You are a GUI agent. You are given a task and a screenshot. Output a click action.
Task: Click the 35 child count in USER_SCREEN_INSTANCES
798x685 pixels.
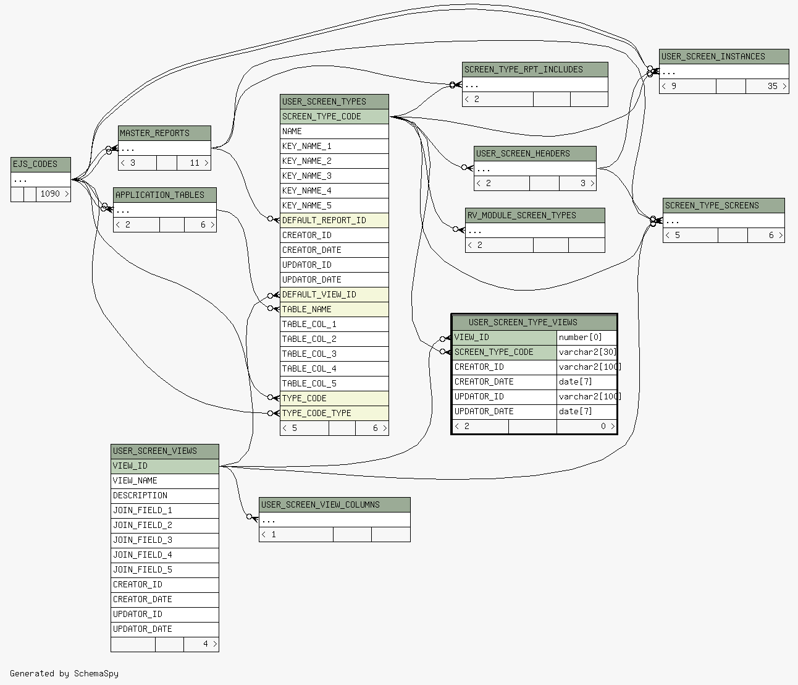(x=767, y=87)
